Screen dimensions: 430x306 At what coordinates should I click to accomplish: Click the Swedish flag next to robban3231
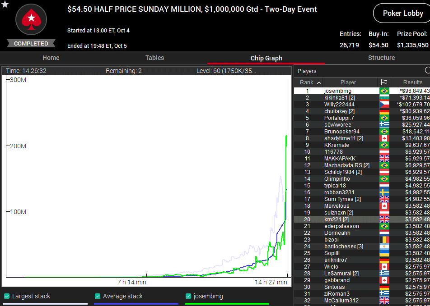pyautogui.click(x=384, y=192)
